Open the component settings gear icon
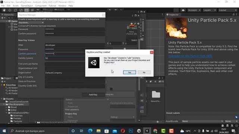The height and width of the screenshot is (134, 239). 138,23
